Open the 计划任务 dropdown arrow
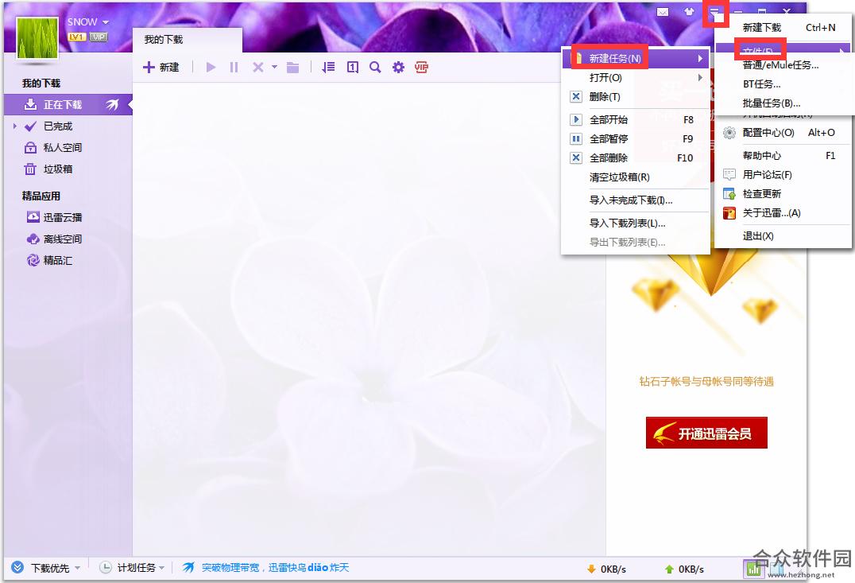The image size is (855, 583). pos(161,568)
